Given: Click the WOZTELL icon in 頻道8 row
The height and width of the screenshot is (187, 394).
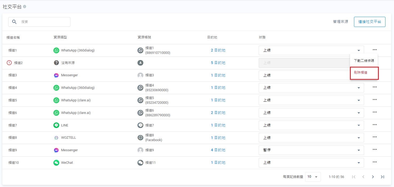Looking at the screenshot, I should tap(56, 138).
